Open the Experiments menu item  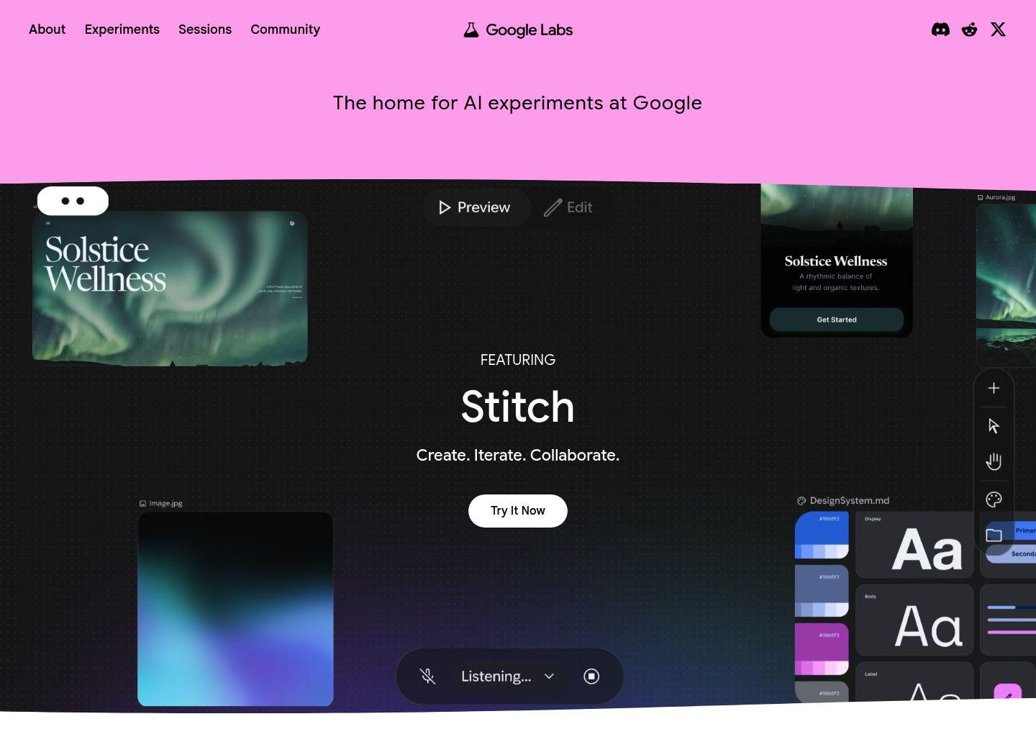pos(122,30)
